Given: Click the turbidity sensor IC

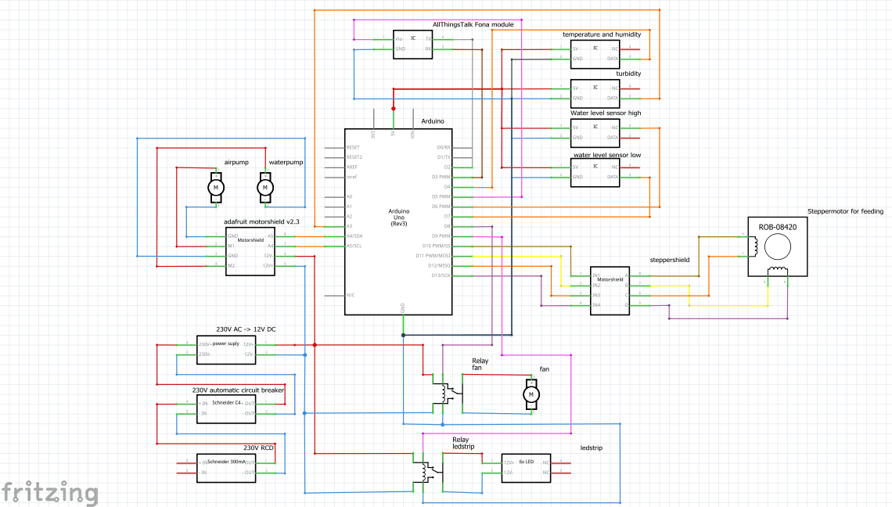Looking at the screenshot, I should tap(595, 91).
